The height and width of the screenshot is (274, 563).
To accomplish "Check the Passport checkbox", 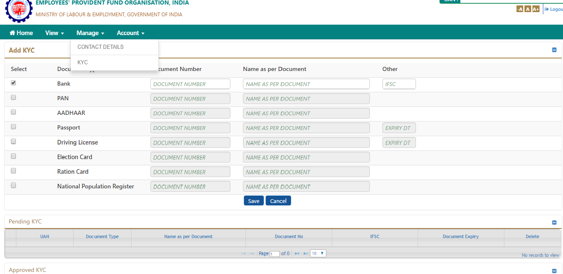I will (13, 127).
